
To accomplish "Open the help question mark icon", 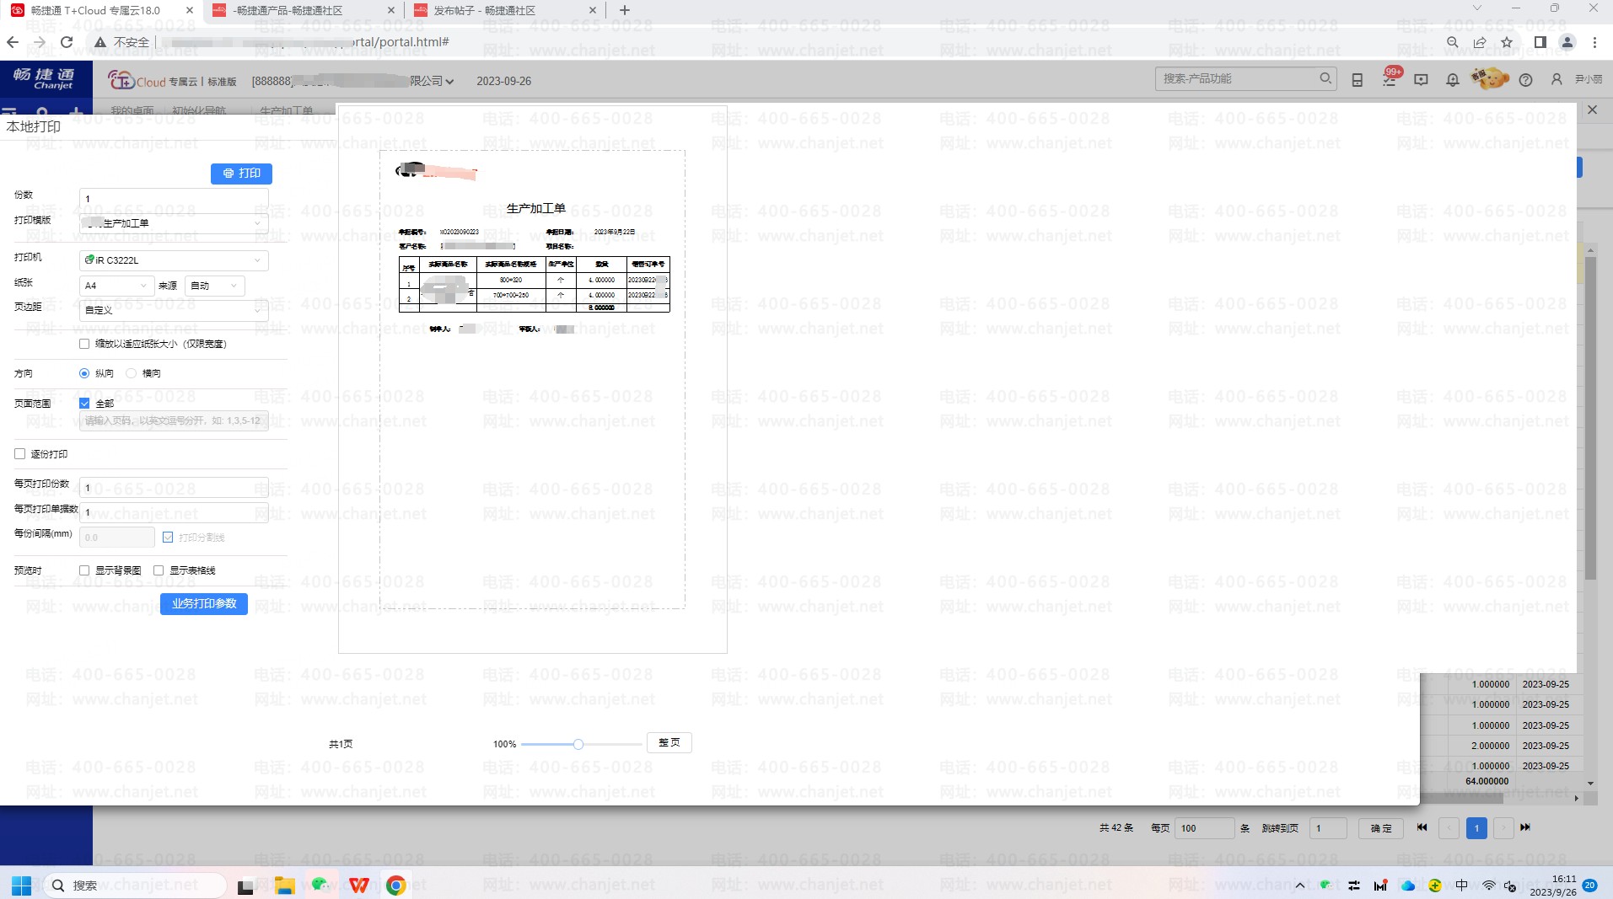I will pos(1525,80).
